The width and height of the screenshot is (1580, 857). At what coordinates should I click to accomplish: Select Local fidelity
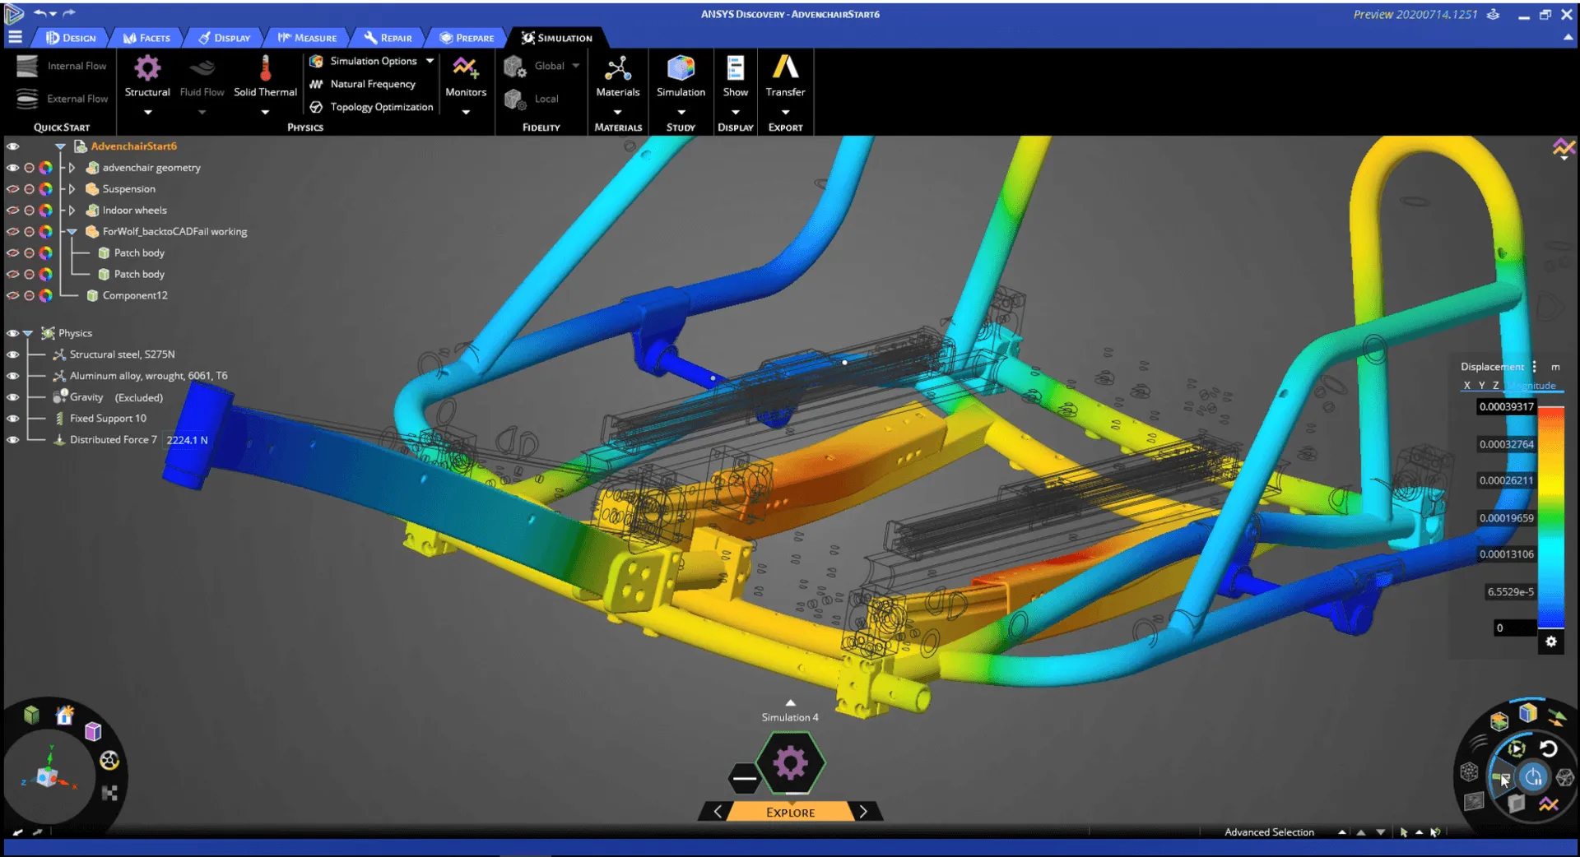coord(532,99)
